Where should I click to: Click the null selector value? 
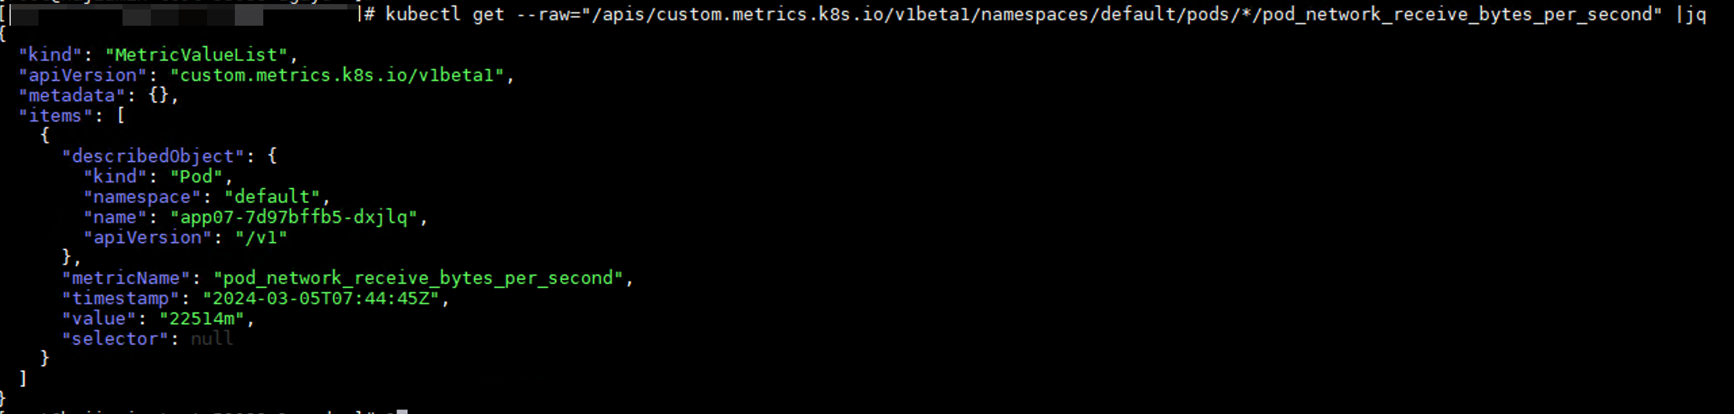212,339
